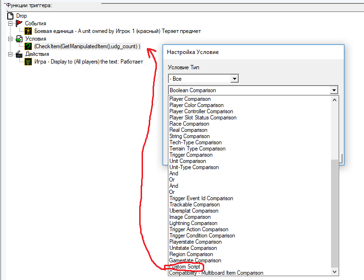Choose Gamestate Comparison
The image size is (364, 280).
[195, 260]
